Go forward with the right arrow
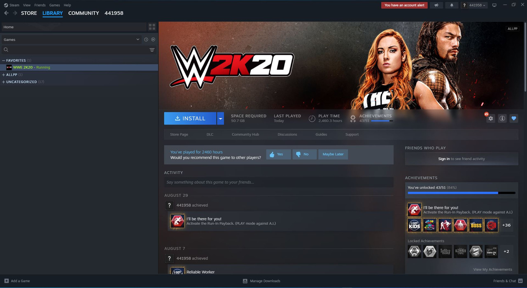Viewport: 527px width, 288px height. tap(15, 13)
